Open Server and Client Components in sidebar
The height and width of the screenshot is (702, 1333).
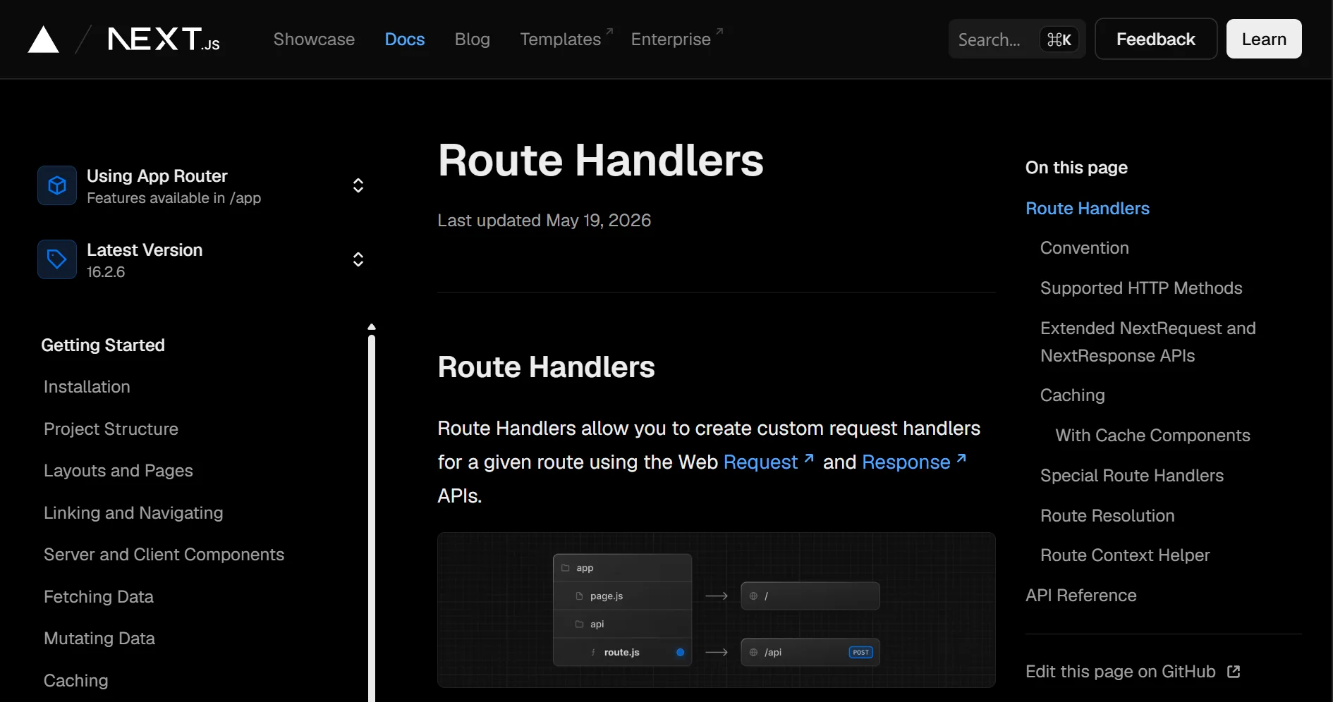point(164,555)
